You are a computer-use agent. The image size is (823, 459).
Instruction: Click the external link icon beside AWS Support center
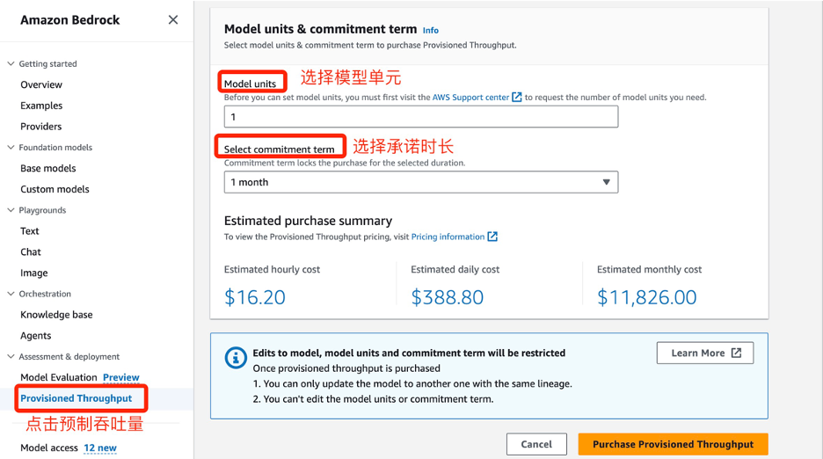point(517,97)
